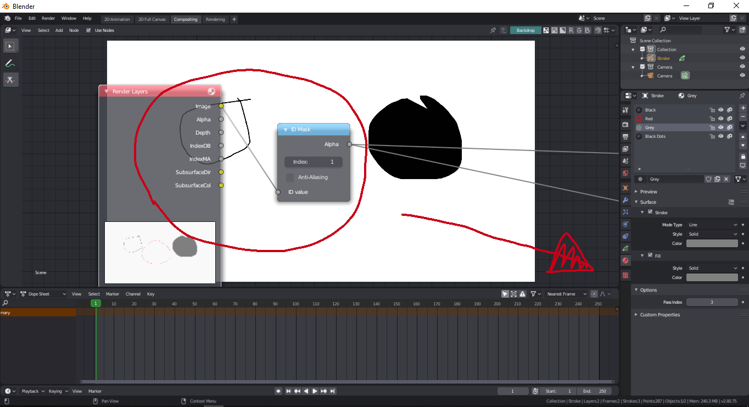The image size is (749, 407).
Task: Click the play animation button
Action: tap(315, 391)
